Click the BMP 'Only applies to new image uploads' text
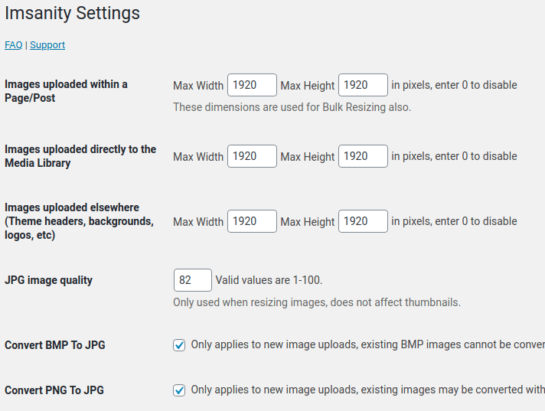545x411 pixels. click(x=367, y=344)
